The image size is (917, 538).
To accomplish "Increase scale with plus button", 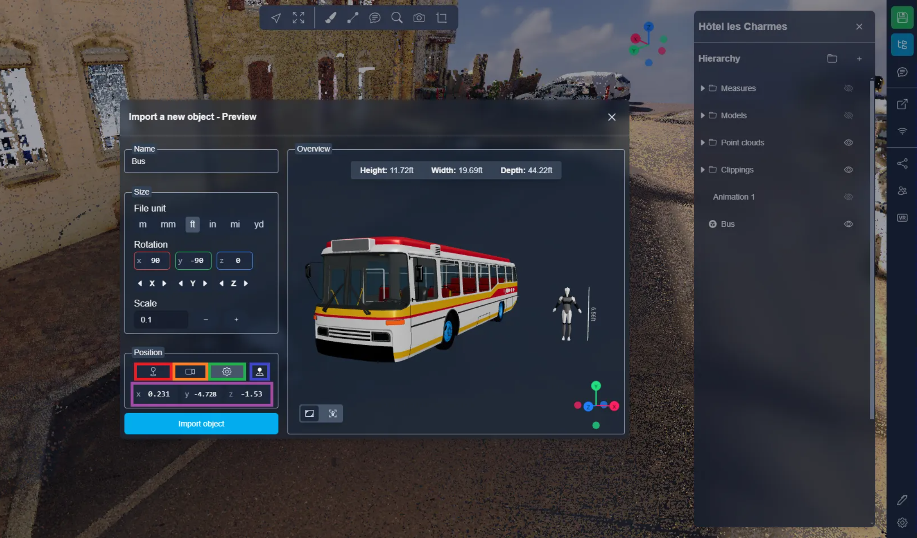I will pos(236,319).
